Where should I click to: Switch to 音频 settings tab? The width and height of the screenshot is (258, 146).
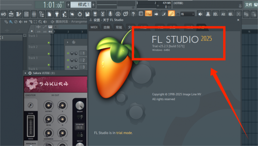point(107,27)
